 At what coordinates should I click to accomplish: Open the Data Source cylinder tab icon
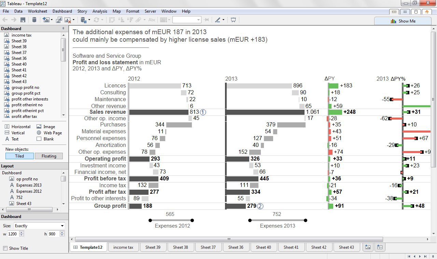click(415, 11)
